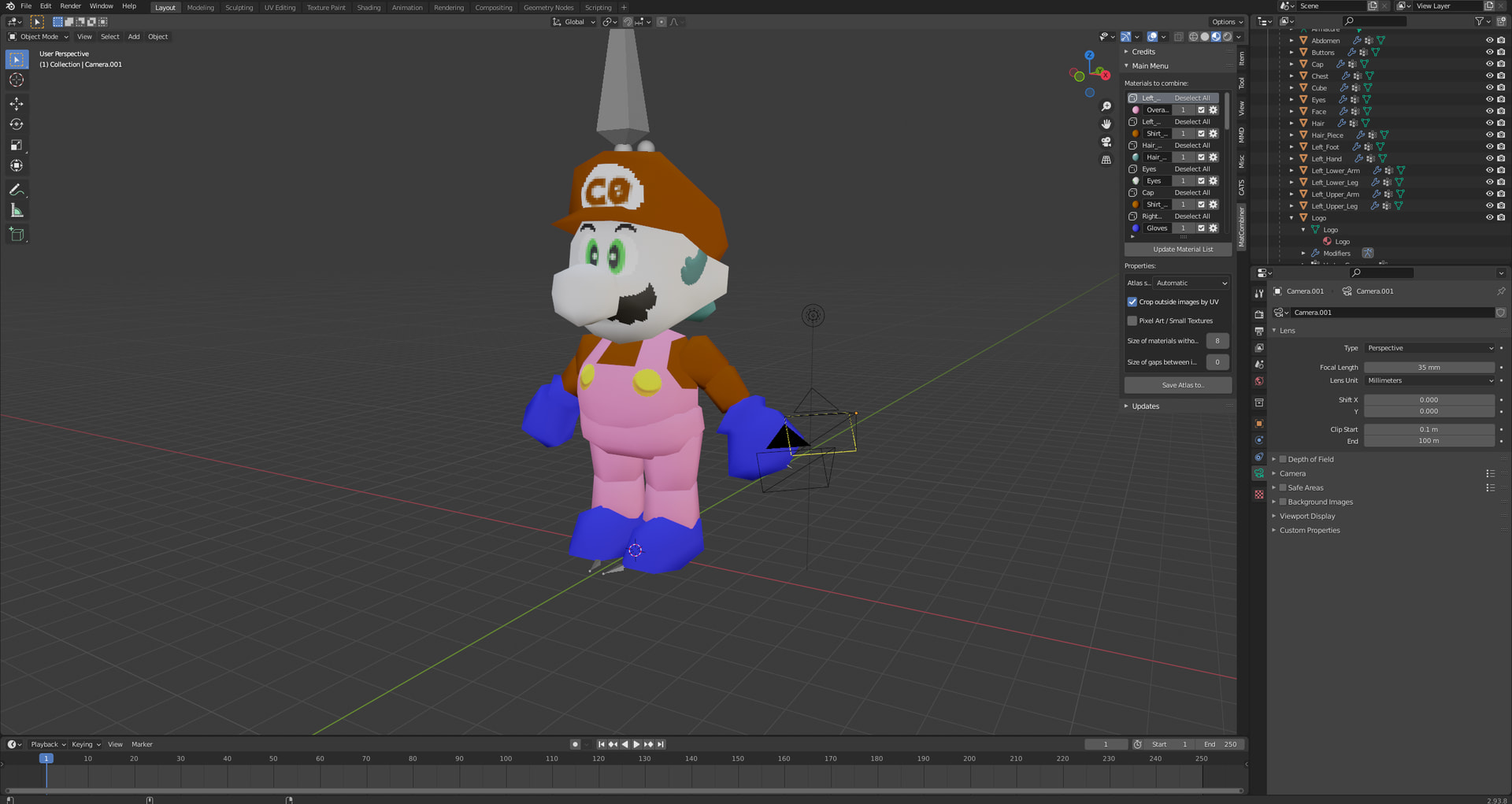Select the Annotate pencil tool
Viewport: 1512px width, 804px height.
17,190
